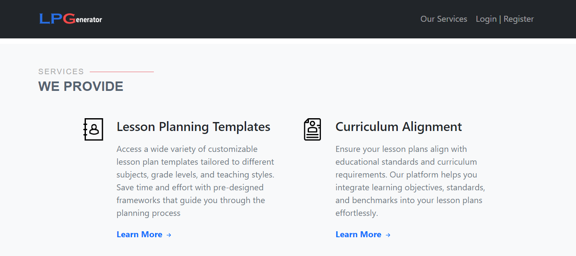
Task: Select the Curriculum Alignment heading
Action: (x=399, y=127)
